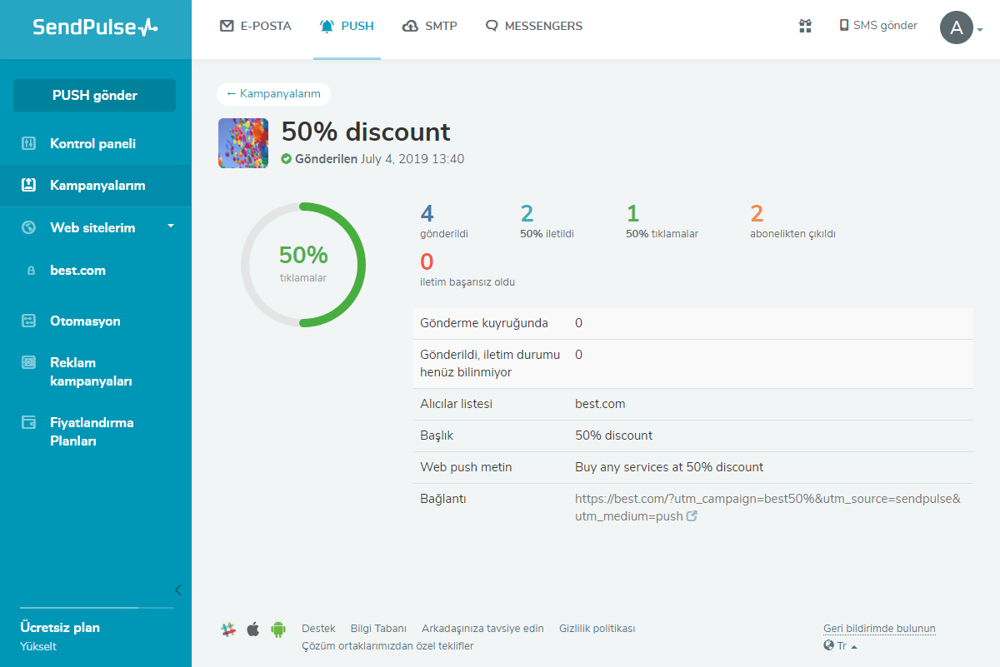Screen dimensions: 1000x667
Task: Click the Fiyatlandırma Planları wallet icon
Action: point(29,422)
